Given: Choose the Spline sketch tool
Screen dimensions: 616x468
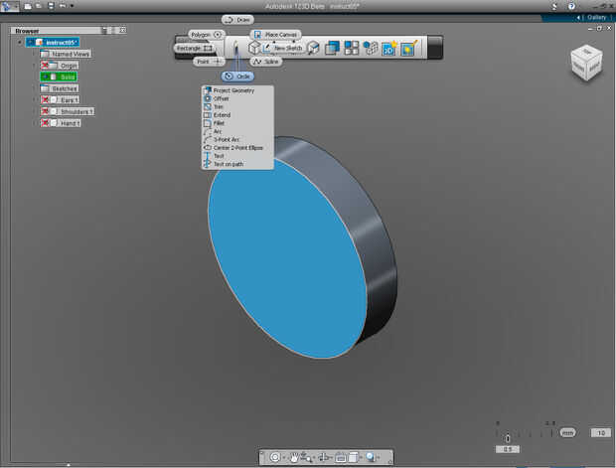Looking at the screenshot, I should (x=266, y=62).
